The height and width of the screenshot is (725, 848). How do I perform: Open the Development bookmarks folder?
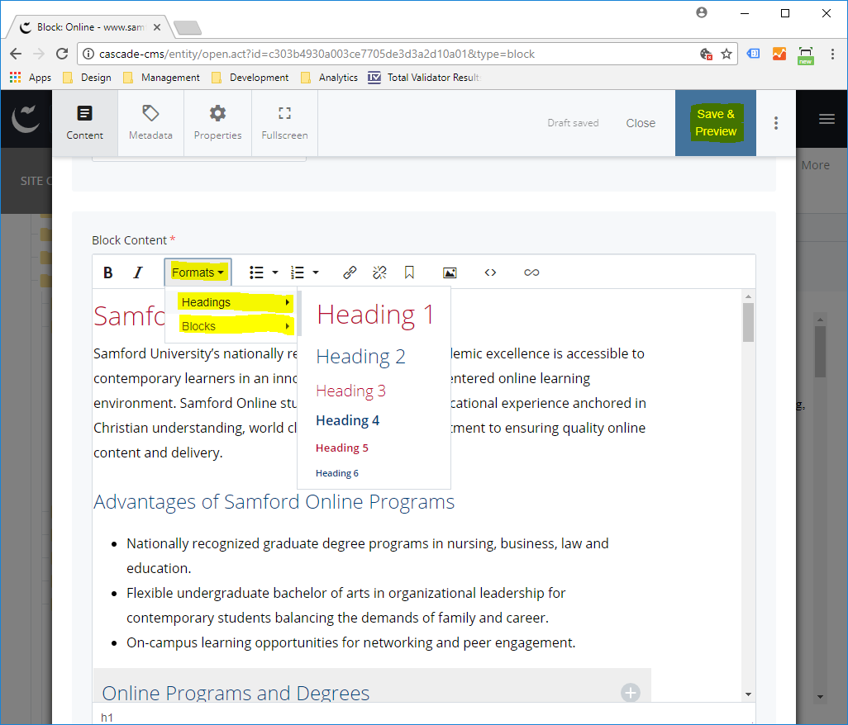250,78
